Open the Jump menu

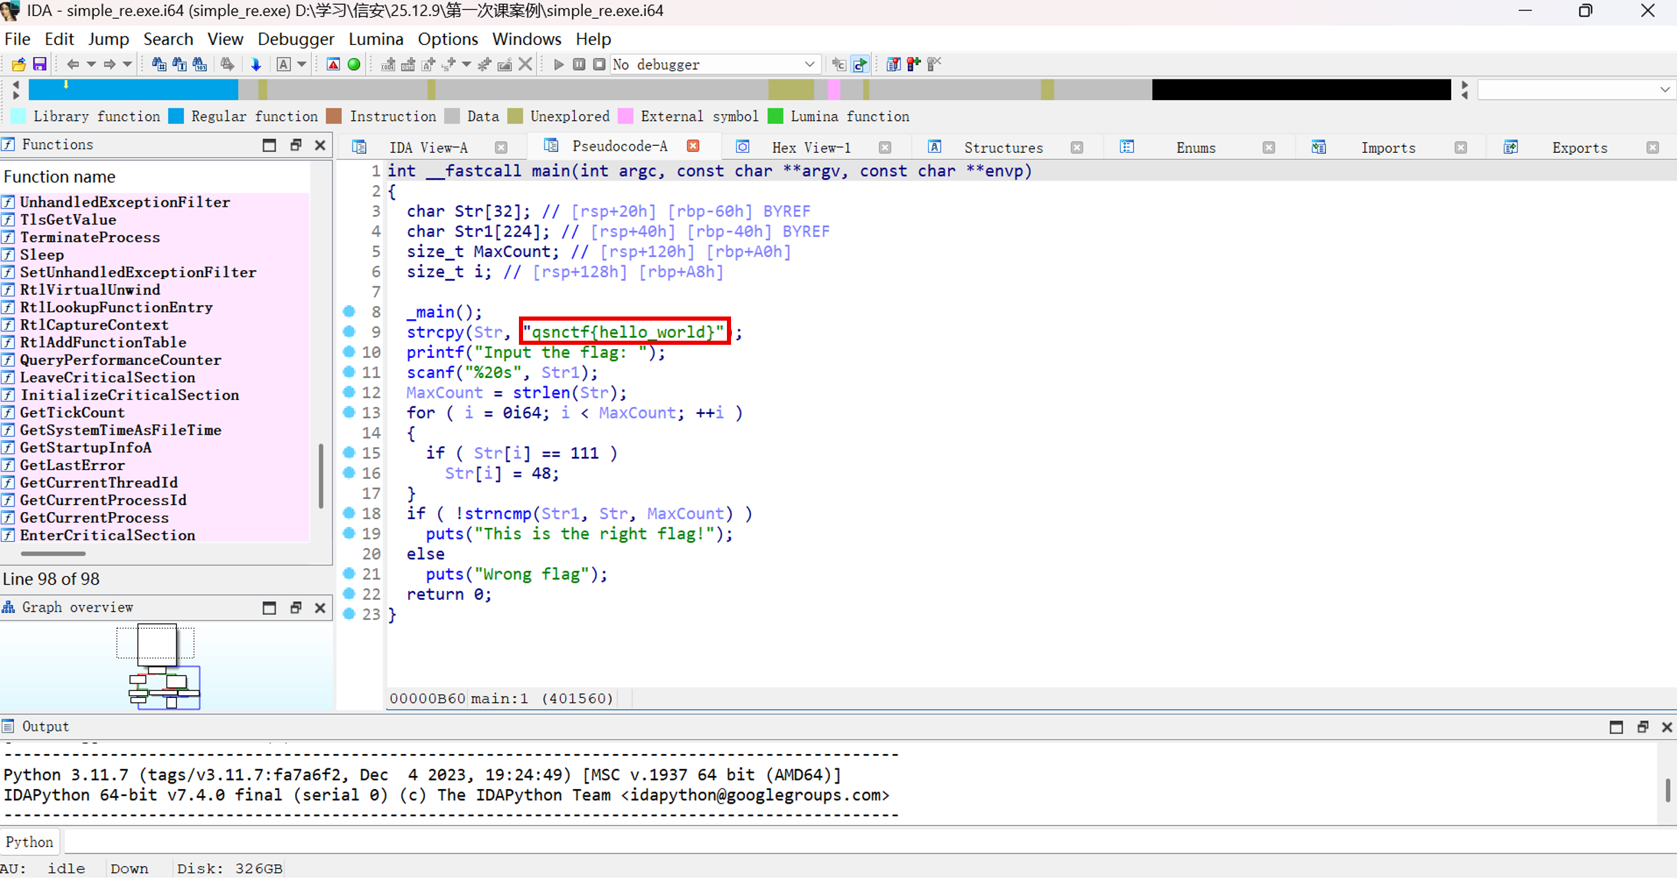108,39
